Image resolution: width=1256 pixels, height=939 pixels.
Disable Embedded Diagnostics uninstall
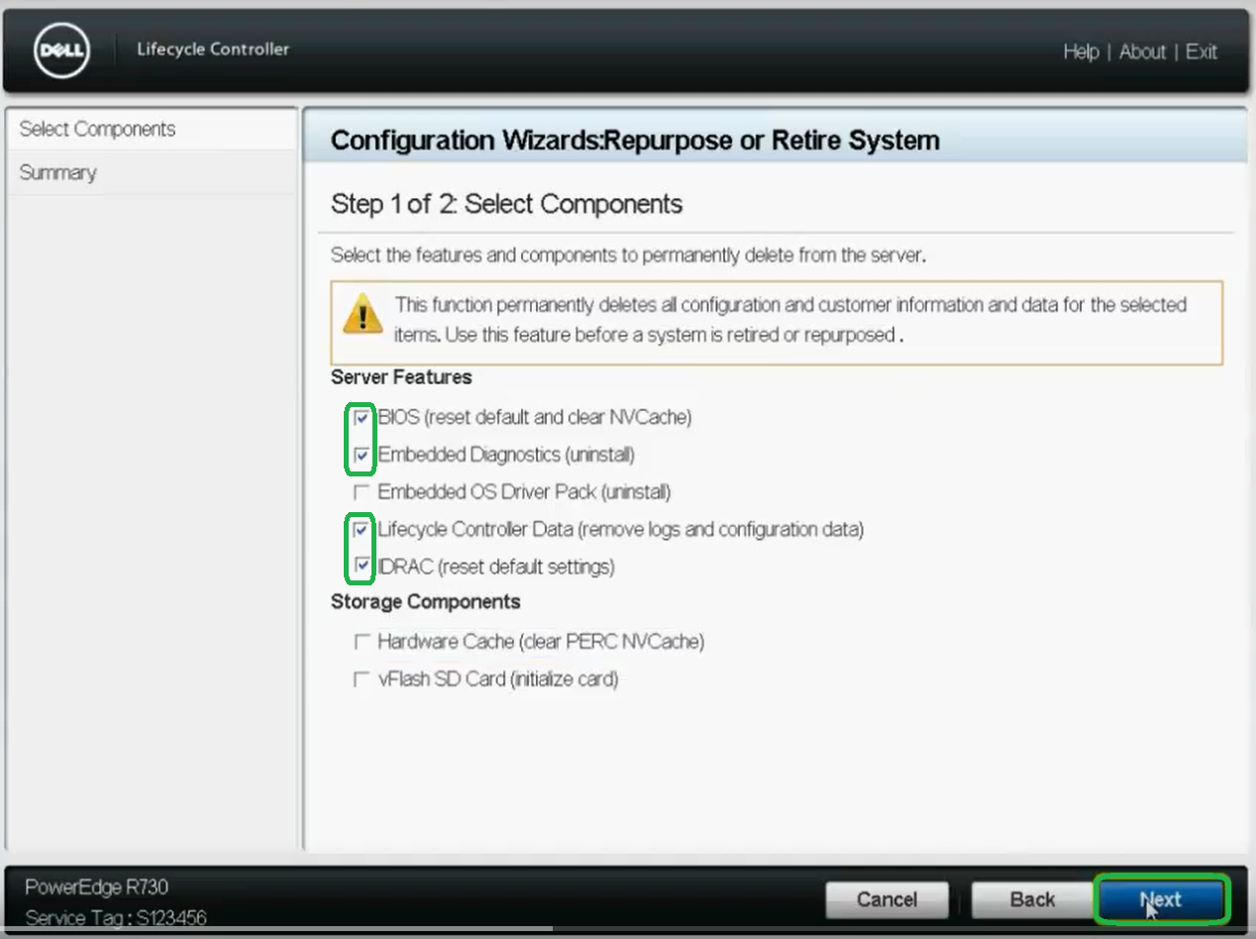pyautogui.click(x=361, y=455)
